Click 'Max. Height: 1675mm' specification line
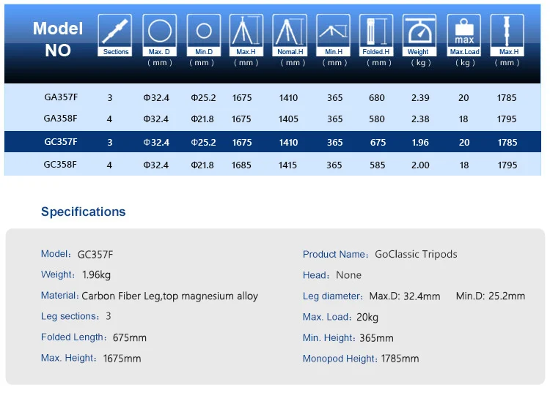 pos(91,359)
